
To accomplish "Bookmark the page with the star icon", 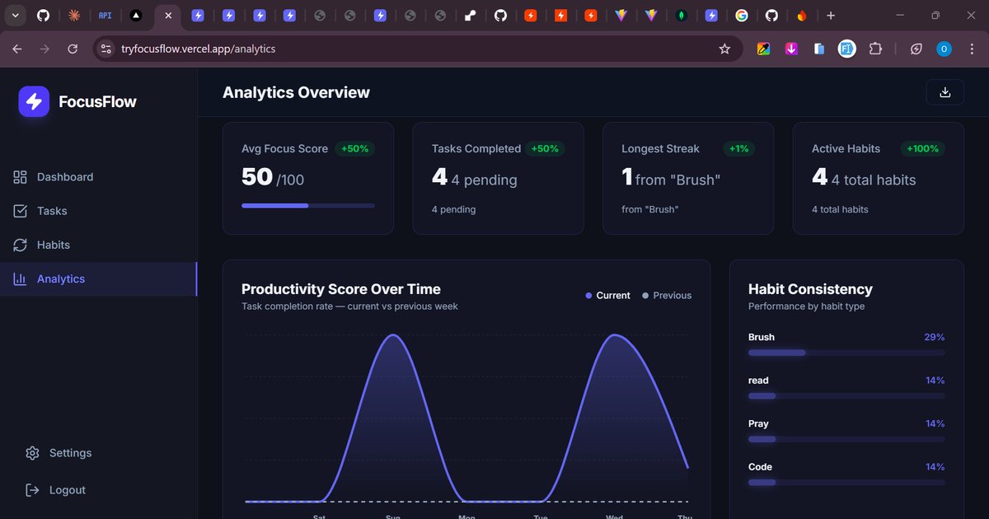I will click(724, 49).
